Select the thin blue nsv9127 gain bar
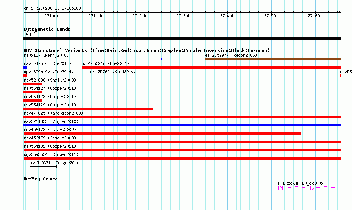Viewport: 352px width, 210px height. click(x=93, y=59)
